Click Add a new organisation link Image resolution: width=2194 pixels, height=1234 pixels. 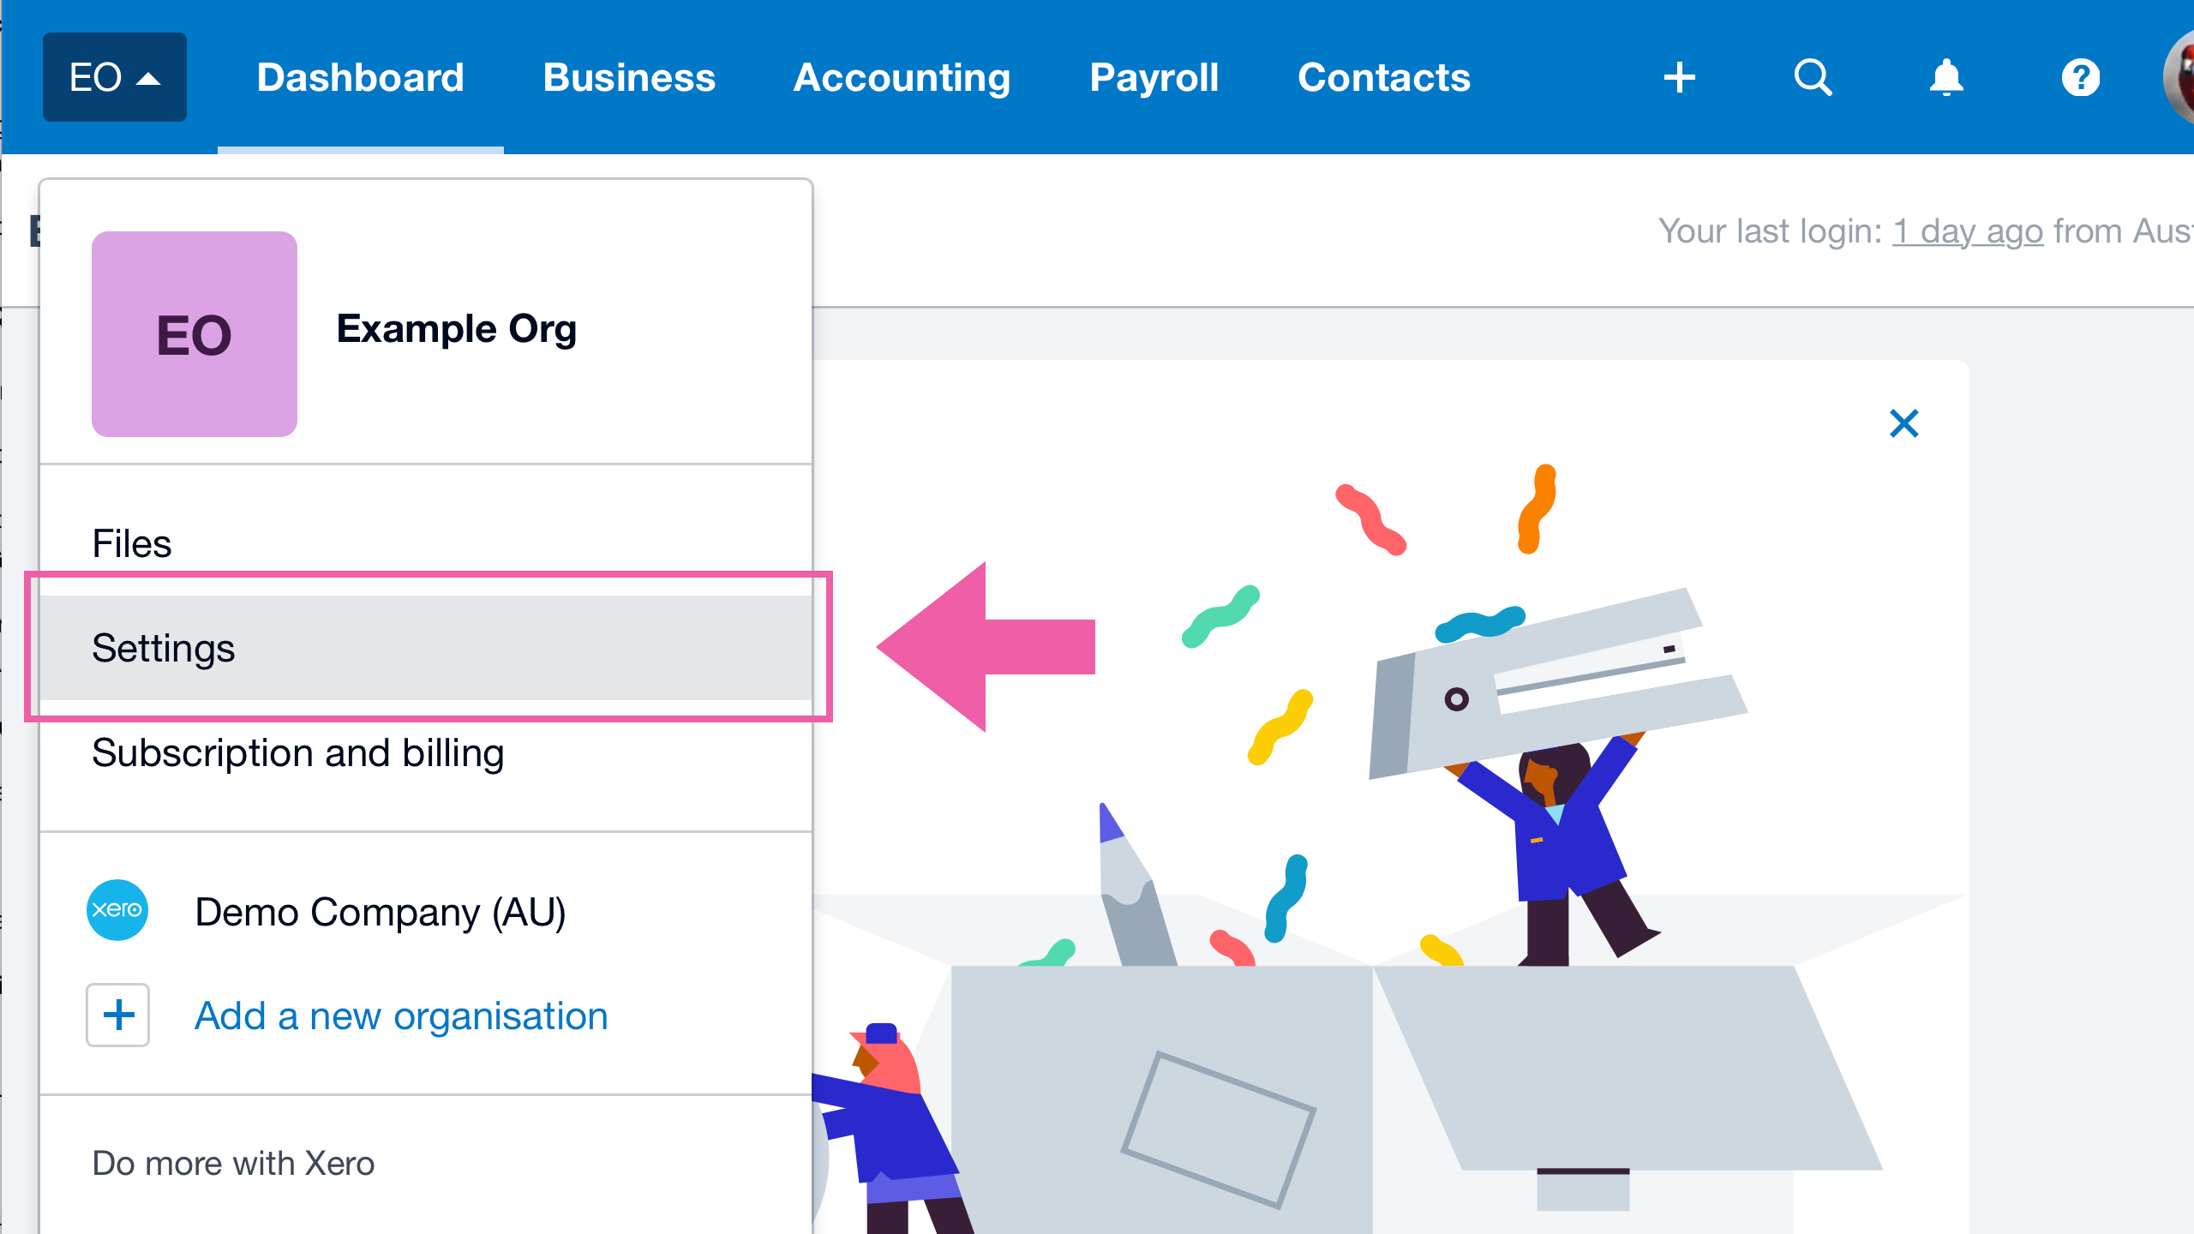(402, 1016)
